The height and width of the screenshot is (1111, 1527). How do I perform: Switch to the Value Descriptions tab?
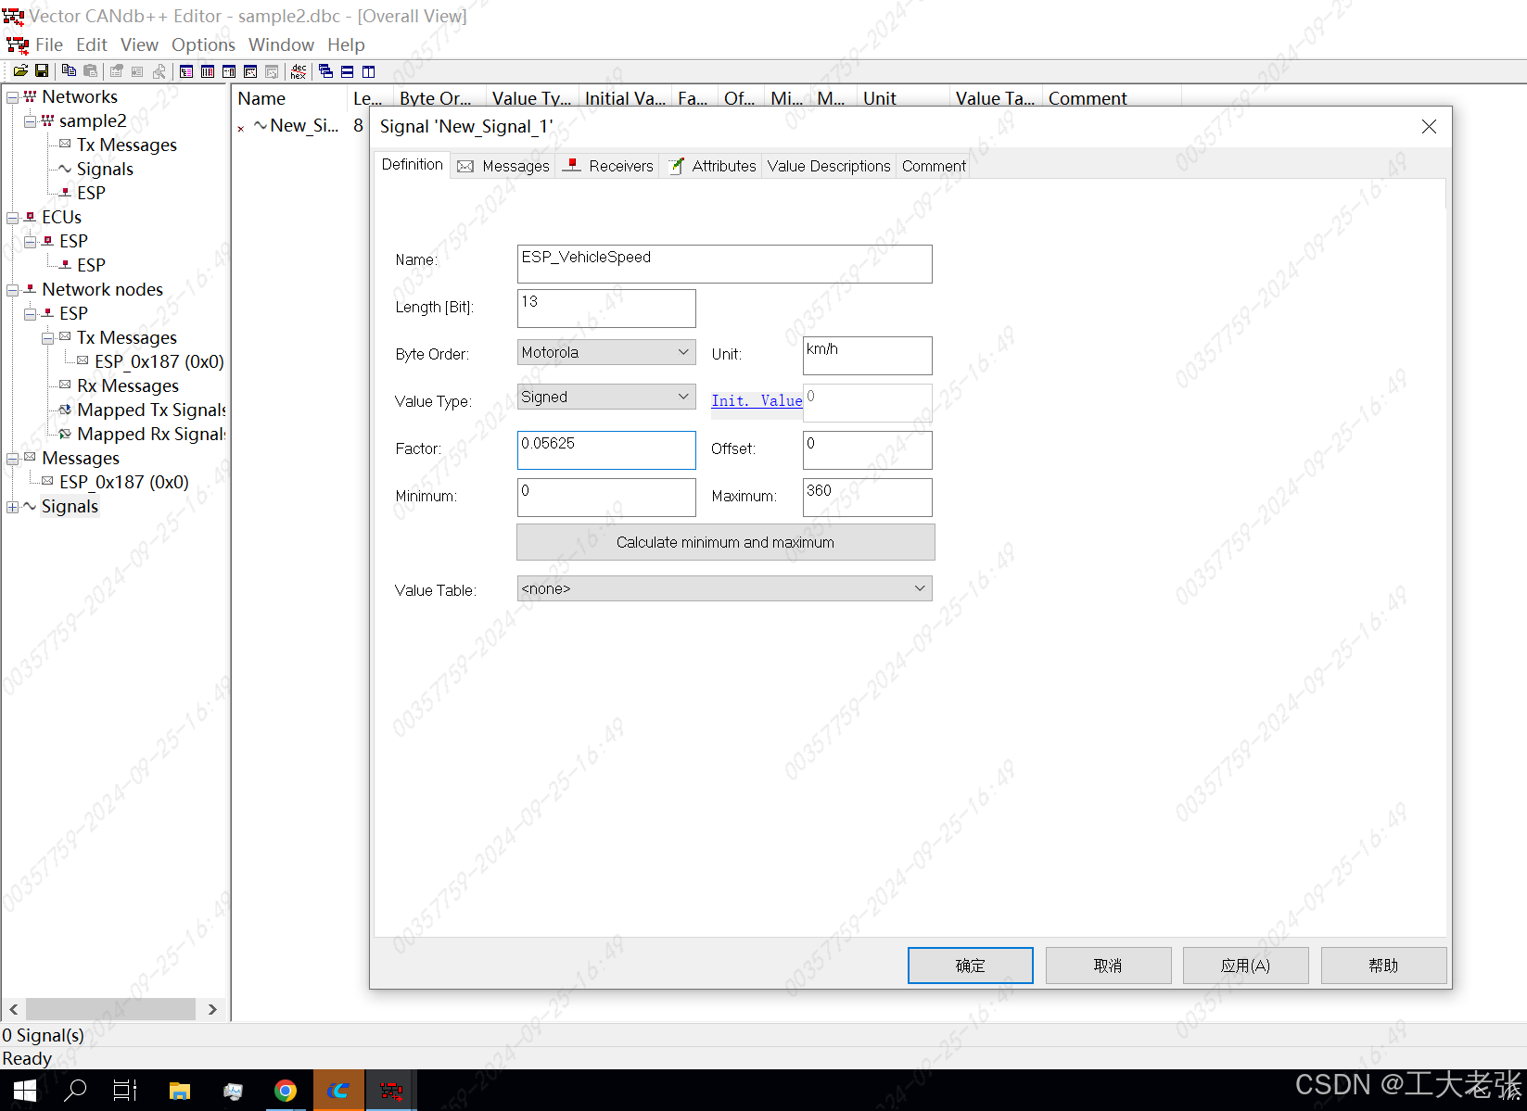click(x=829, y=166)
